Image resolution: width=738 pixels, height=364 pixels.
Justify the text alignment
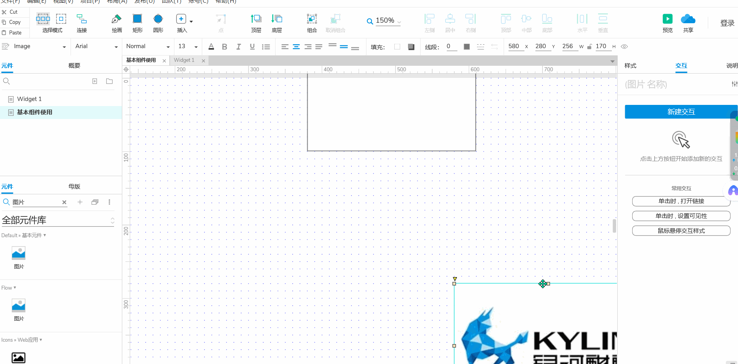coord(319,47)
